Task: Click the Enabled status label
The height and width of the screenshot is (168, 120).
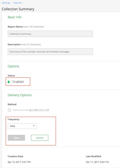Action: pos(18,82)
